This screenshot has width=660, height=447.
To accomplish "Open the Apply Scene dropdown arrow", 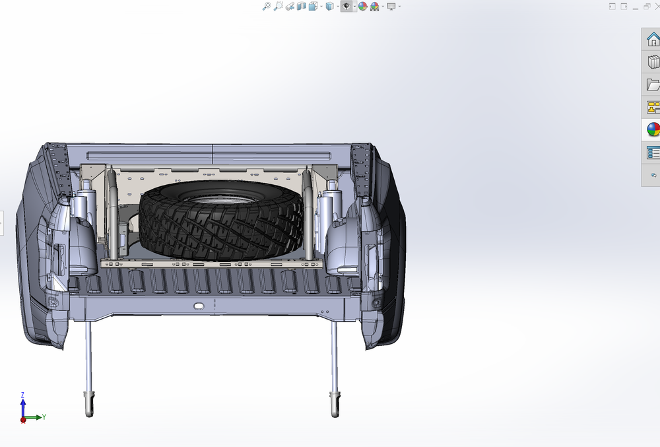I will [382, 6].
